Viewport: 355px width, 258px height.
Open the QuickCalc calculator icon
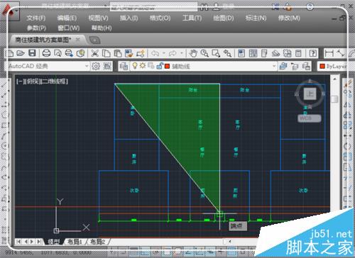point(298,53)
